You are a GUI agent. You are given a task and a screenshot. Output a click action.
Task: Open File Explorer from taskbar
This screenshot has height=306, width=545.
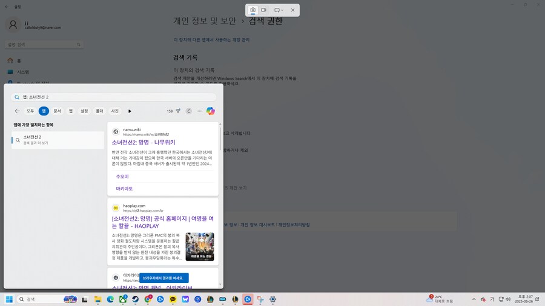97,299
